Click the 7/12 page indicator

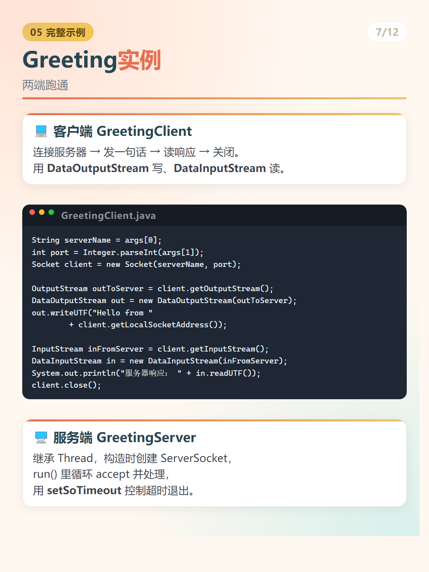(387, 32)
